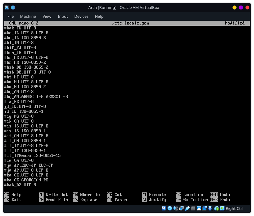Click the #hr_HR.UTF-8 UTF-8 line

26,57
